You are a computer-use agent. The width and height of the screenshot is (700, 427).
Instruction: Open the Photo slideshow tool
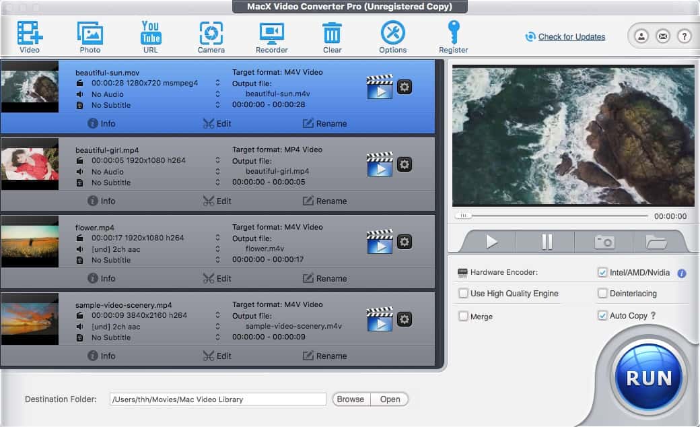click(x=90, y=34)
